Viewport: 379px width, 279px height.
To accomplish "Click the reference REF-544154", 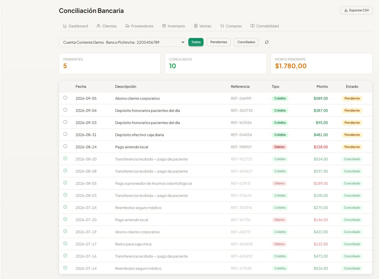I will [241, 135].
